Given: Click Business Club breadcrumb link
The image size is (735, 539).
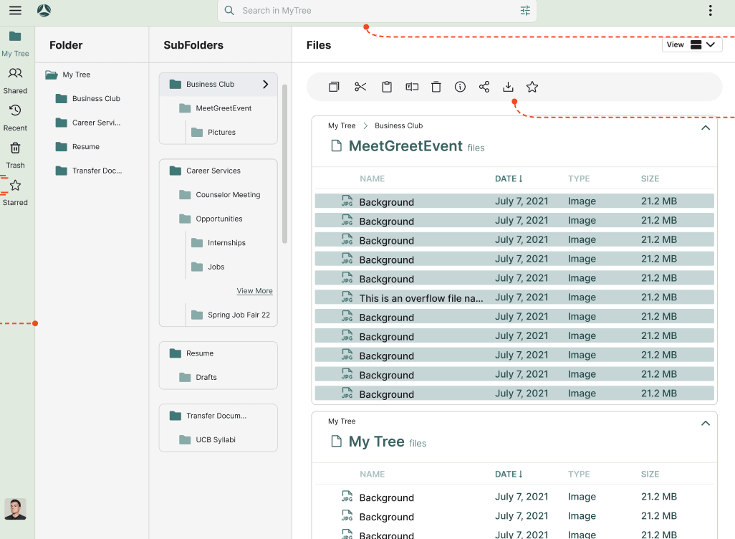Looking at the screenshot, I should 399,125.
